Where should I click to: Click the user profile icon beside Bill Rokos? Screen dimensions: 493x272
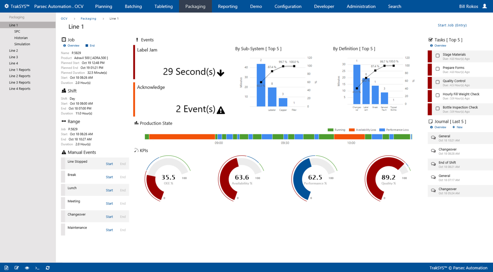click(x=484, y=6)
